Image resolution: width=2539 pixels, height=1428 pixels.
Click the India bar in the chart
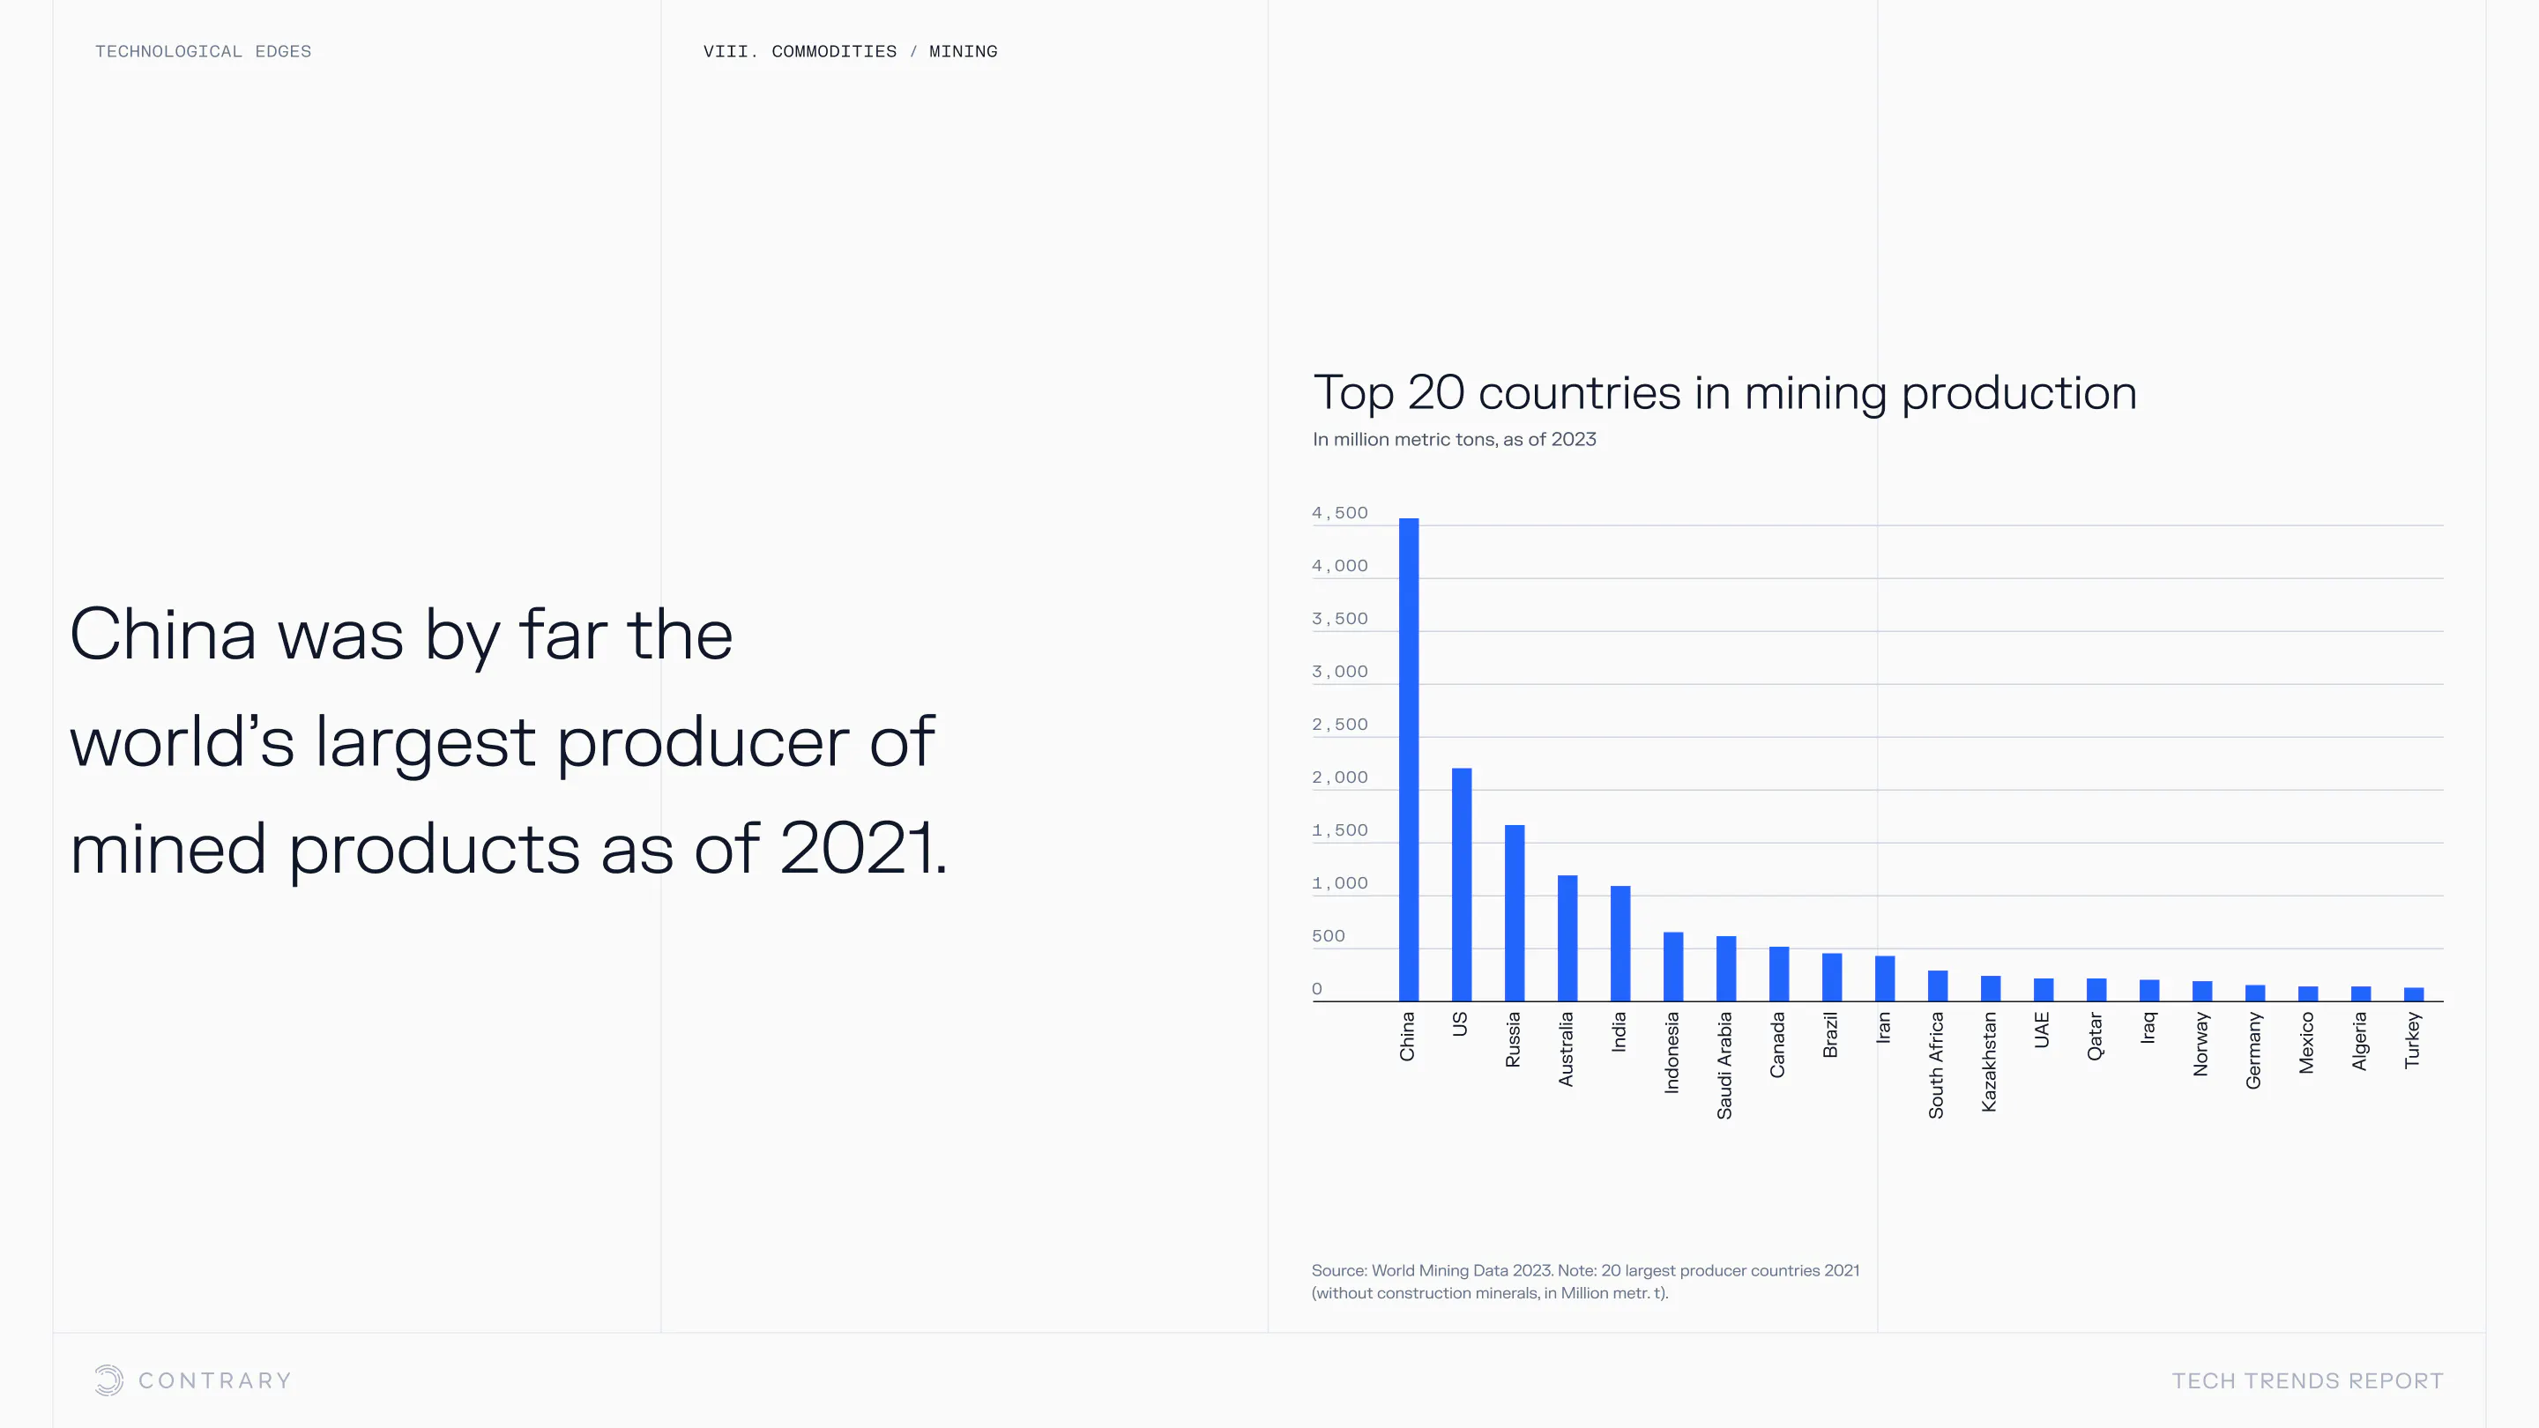click(x=1619, y=943)
